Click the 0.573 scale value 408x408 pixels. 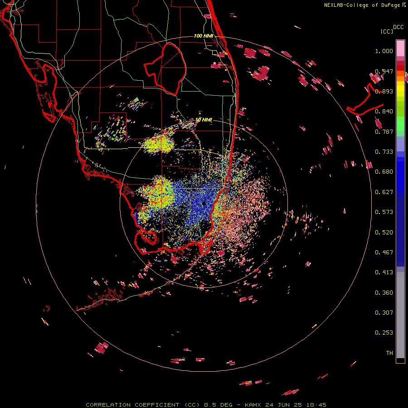pos(384,212)
